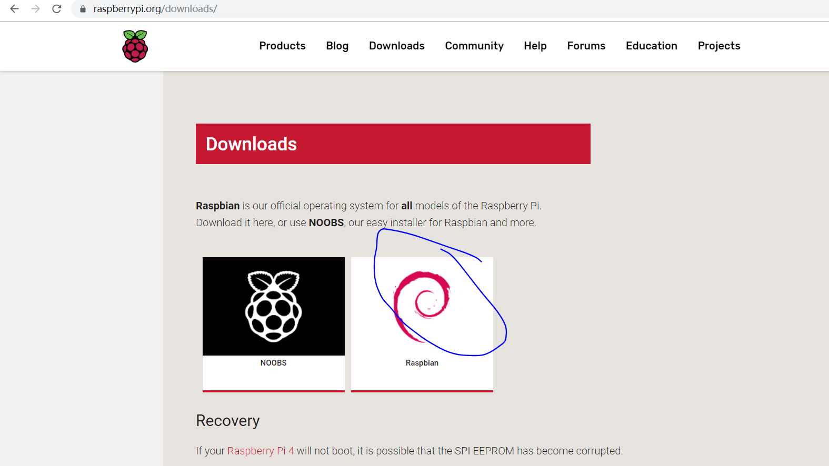This screenshot has height=466, width=829.
Task: Open the Projects navigation link
Action: pyautogui.click(x=719, y=46)
